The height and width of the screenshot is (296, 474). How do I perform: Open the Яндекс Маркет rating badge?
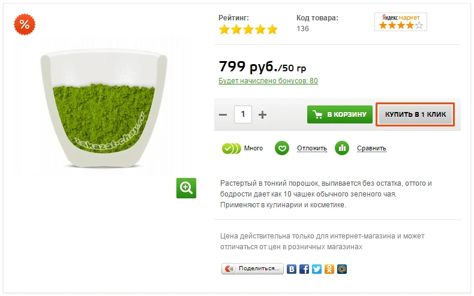(x=401, y=22)
